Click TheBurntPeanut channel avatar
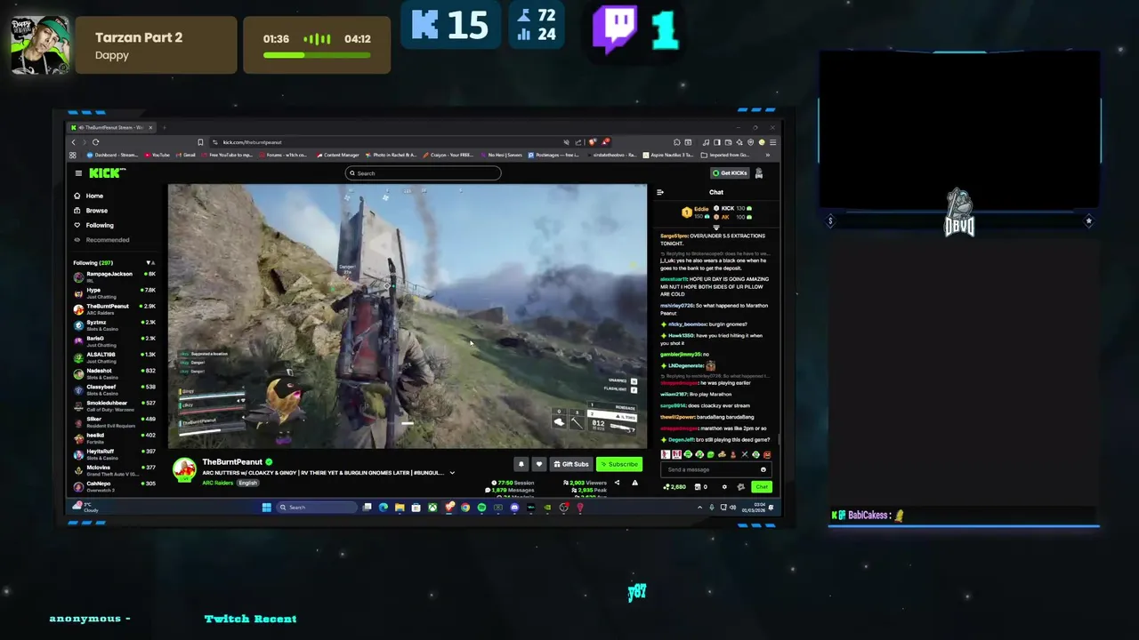This screenshot has height=640, width=1139. 184,470
